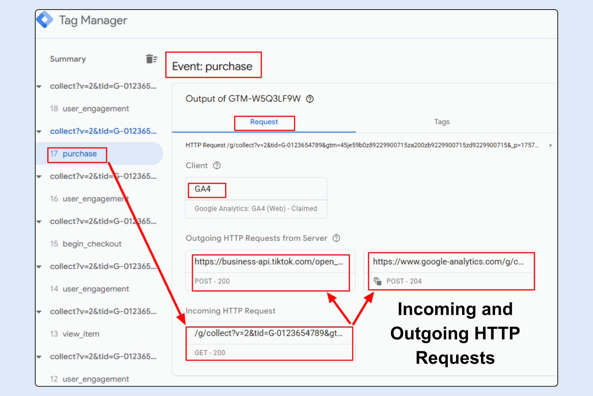
Task: Click the Client help question icon
Action: [217, 166]
